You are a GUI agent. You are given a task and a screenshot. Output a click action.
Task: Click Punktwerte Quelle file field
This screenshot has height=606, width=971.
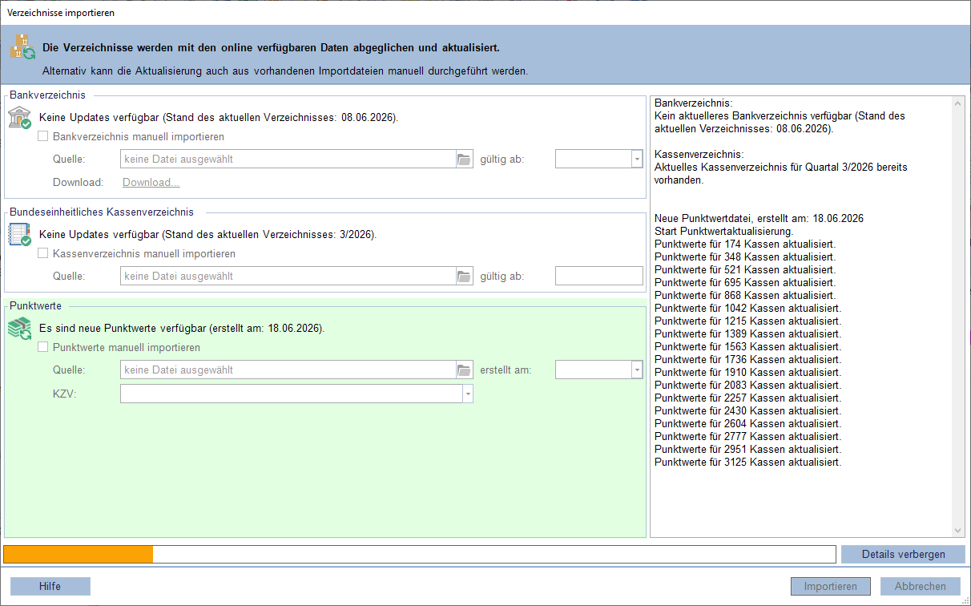pos(288,370)
